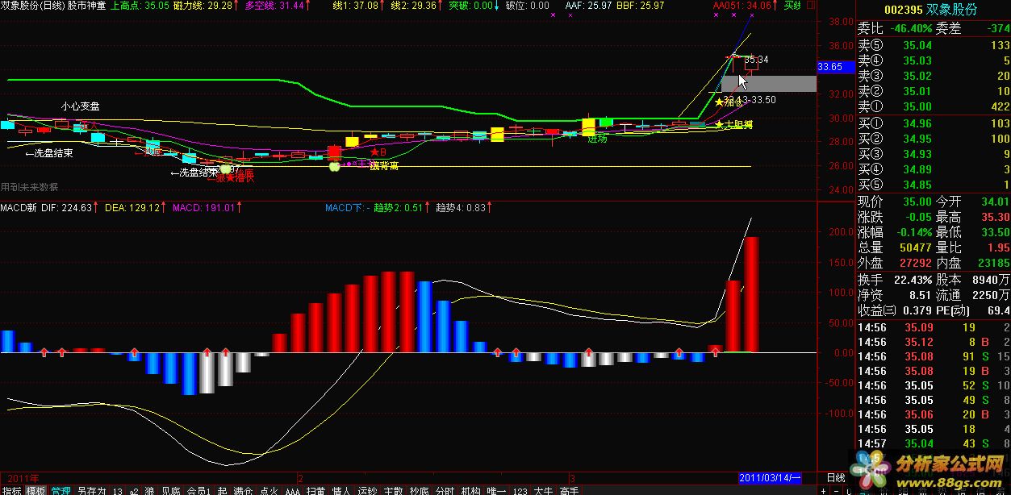Select the 见底 indicator tab
Screen dimensions: 1011x495
pos(170,489)
